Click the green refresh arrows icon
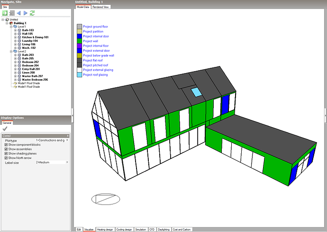Viewport: 327px width, 232px height. [x=32, y=13]
